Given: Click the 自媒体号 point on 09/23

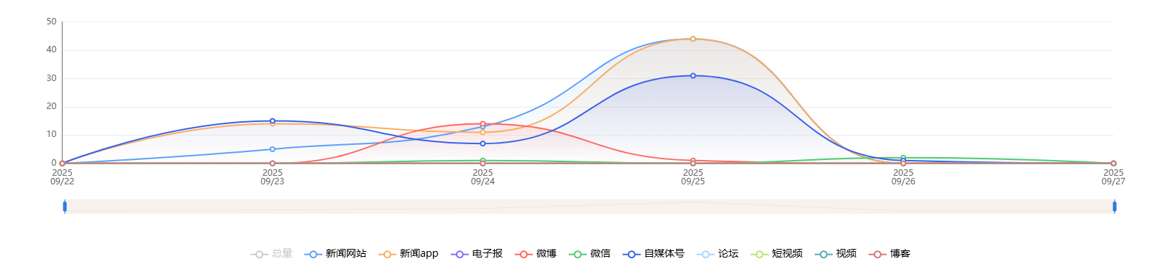Looking at the screenshot, I should point(273,121).
